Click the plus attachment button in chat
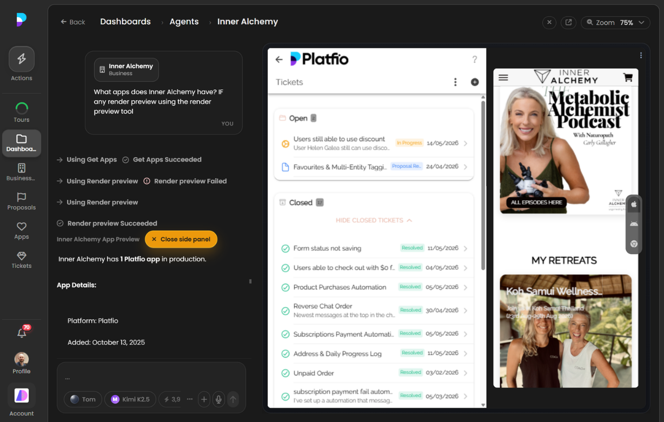The width and height of the screenshot is (664, 422). pos(204,399)
